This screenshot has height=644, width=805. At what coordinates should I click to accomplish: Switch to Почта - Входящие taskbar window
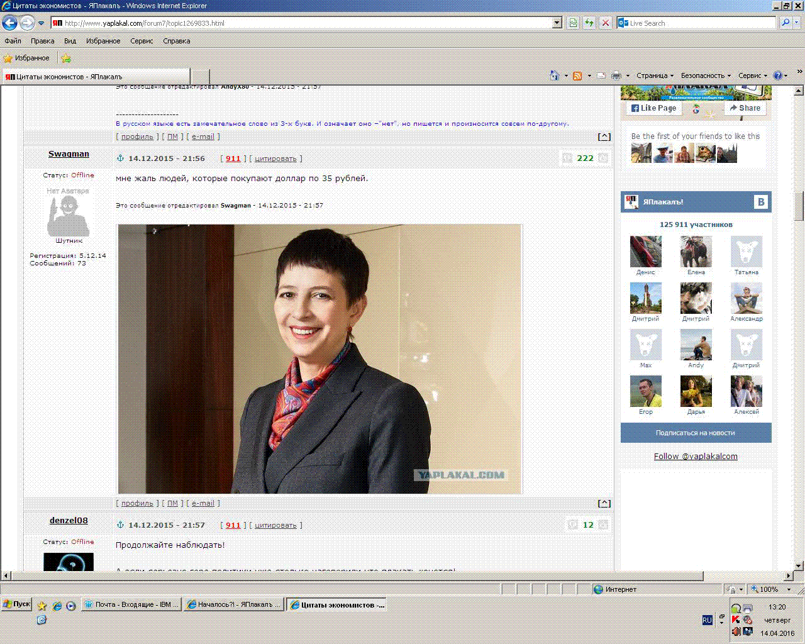click(132, 604)
